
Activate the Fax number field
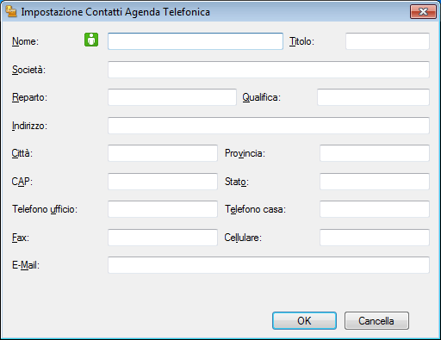163,238
